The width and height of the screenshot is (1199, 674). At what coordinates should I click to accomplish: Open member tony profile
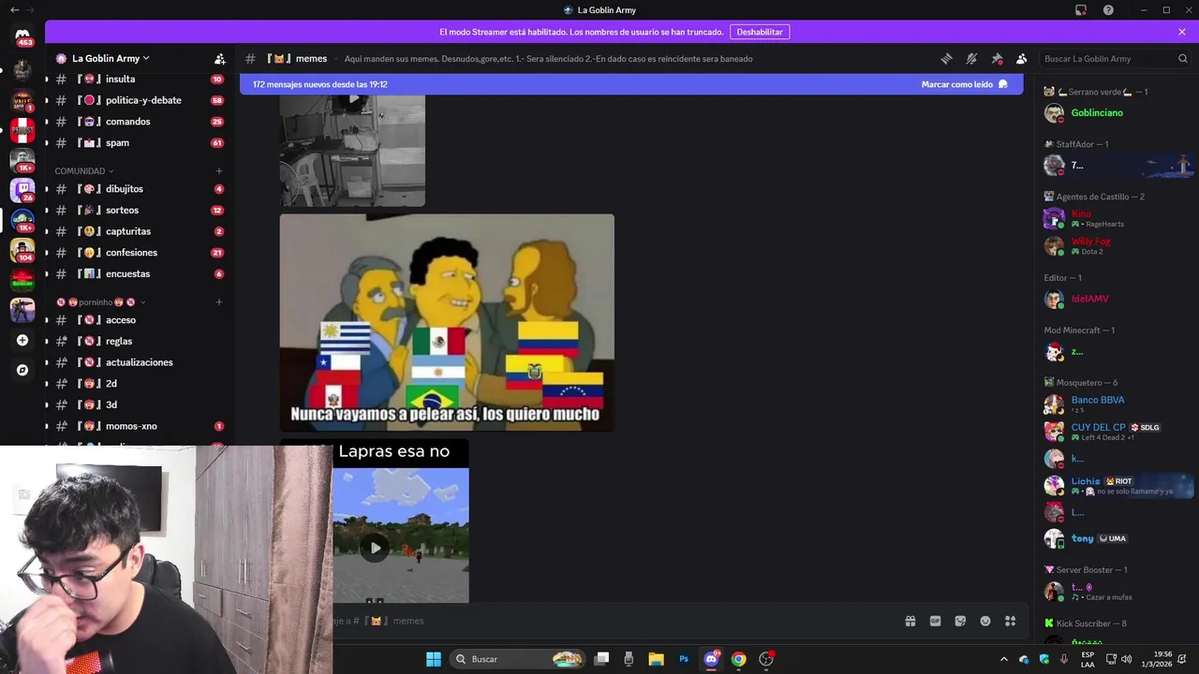(x=1115, y=538)
